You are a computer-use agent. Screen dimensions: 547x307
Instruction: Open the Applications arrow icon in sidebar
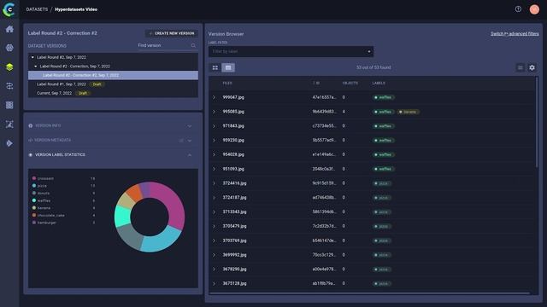click(x=9, y=143)
